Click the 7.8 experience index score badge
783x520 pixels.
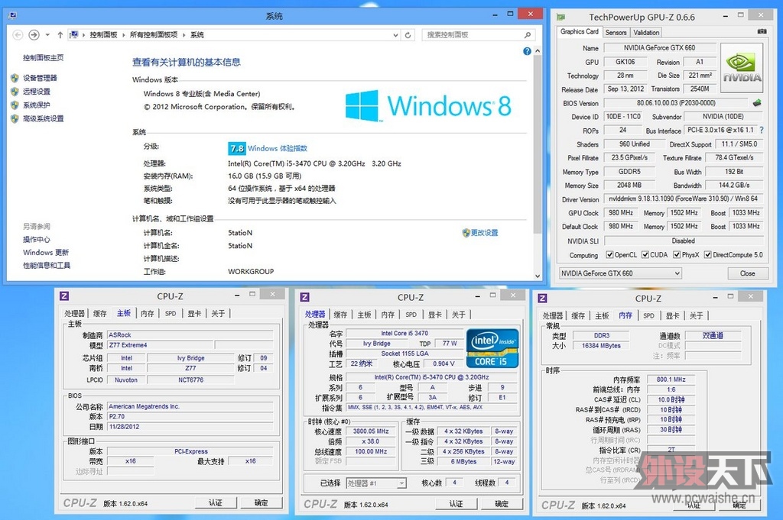click(x=237, y=148)
